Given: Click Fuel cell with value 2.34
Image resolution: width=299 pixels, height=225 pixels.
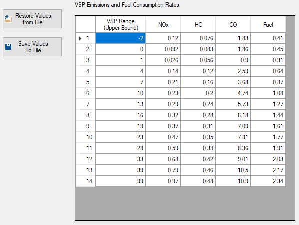Looking at the screenshot, I should tap(268, 181).
